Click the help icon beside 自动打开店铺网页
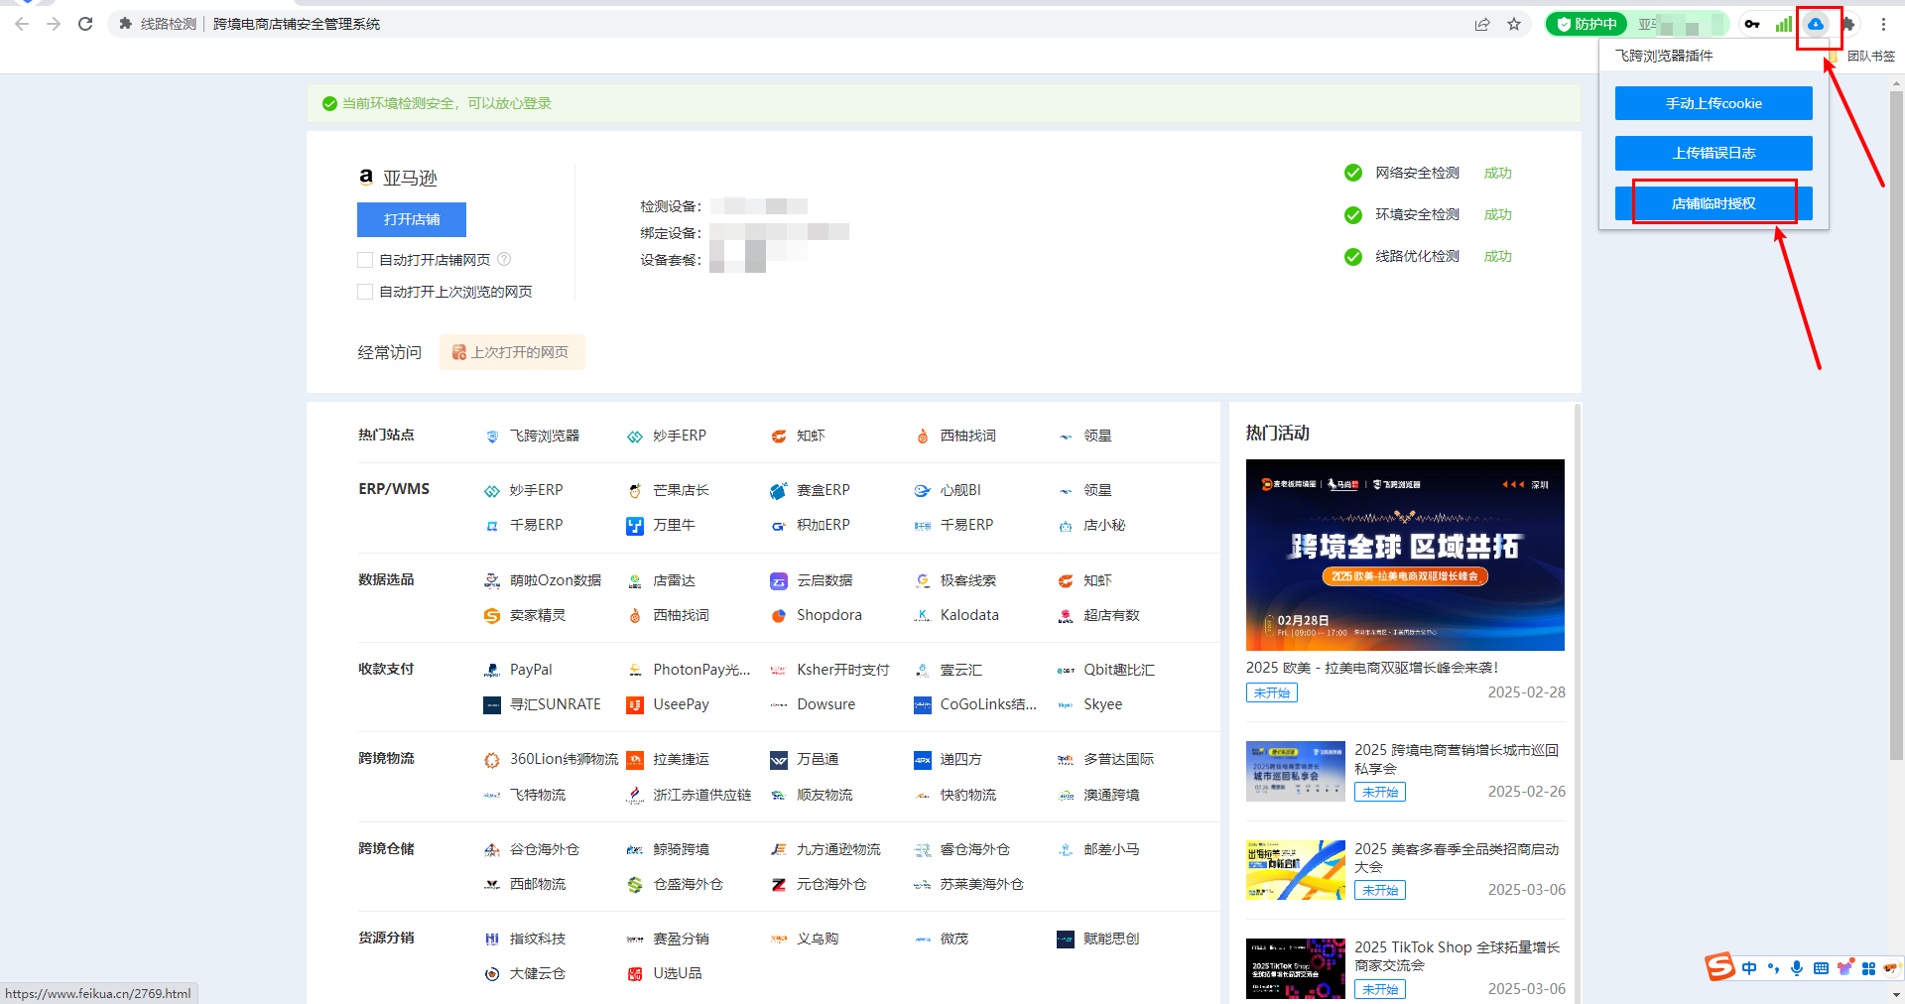1905x1004 pixels. [x=504, y=260]
